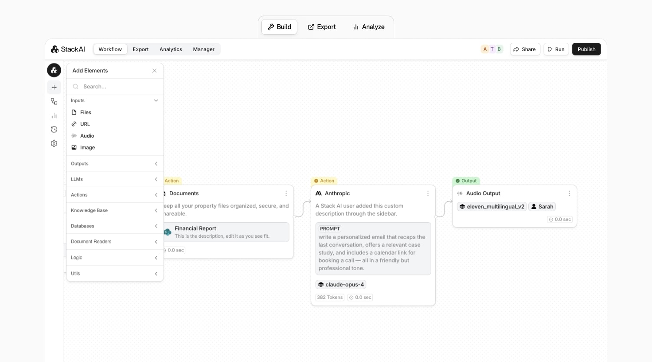
Task: Click the StackAI logo in header
Action: click(68, 49)
